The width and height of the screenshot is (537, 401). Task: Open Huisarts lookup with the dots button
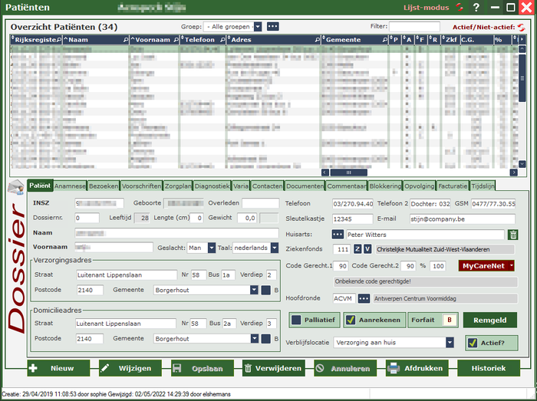338,235
